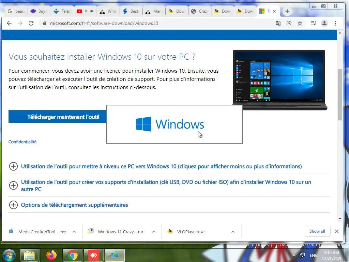Viewport: 349px width, 262px height.
Task: Open MediaCreationTool download options chevron
Action: [74, 232]
